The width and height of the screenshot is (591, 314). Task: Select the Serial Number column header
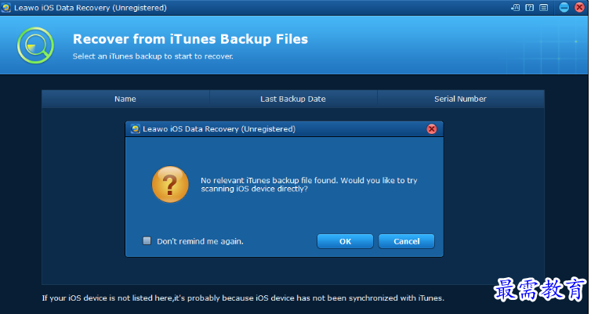(x=460, y=99)
